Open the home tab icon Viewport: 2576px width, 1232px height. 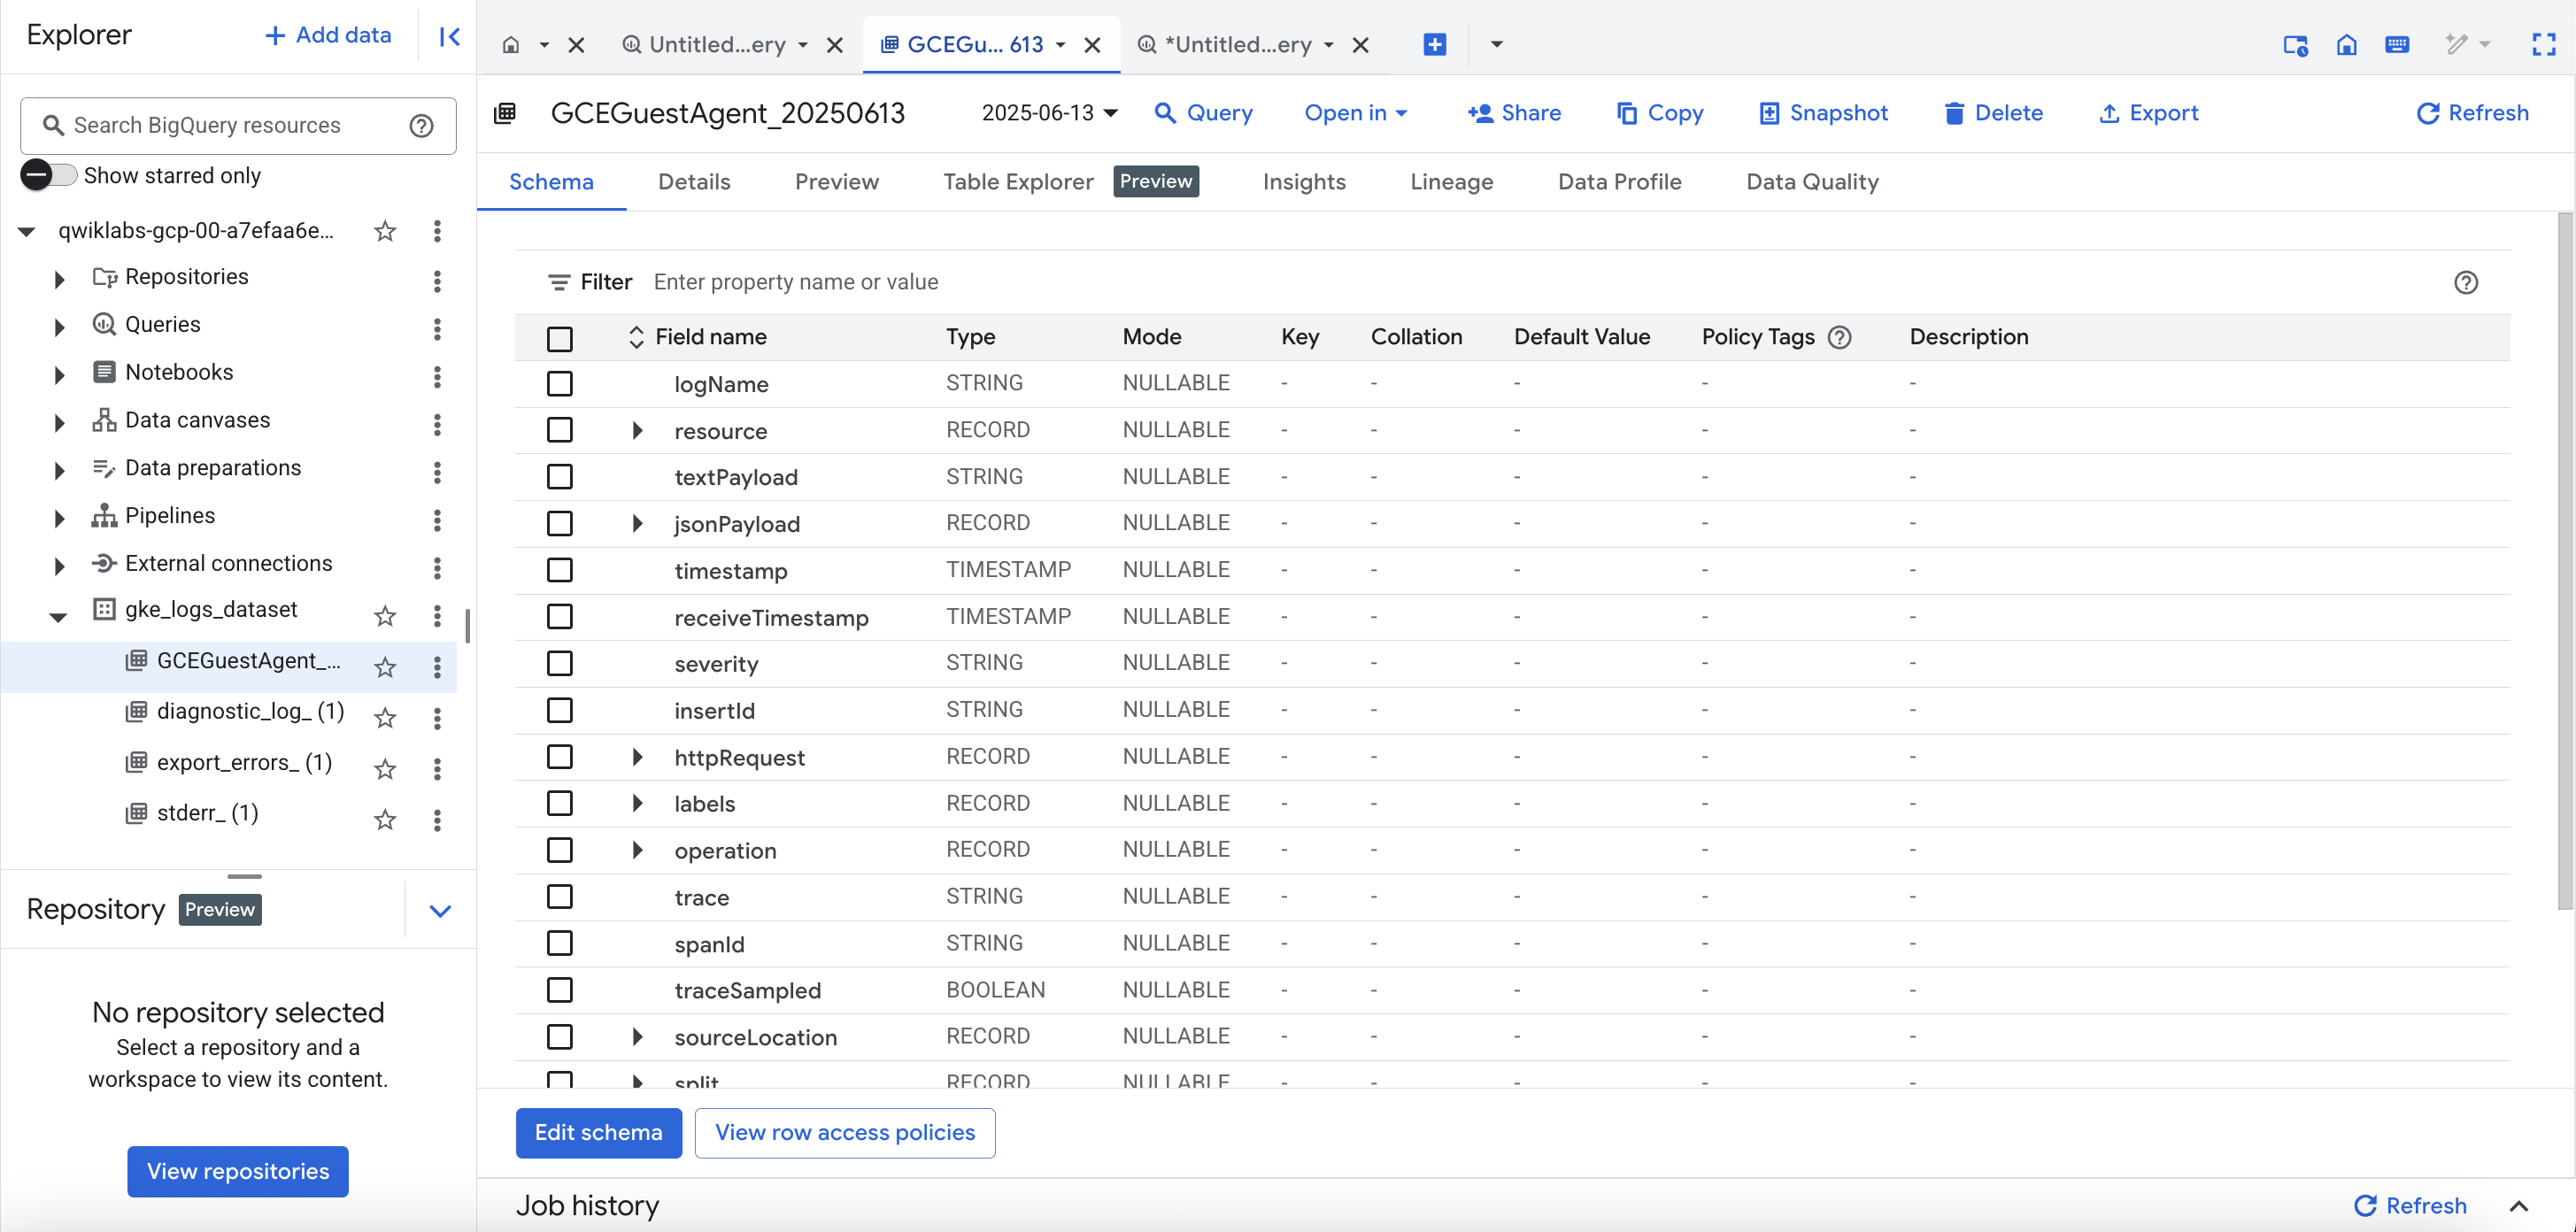pos(511,45)
